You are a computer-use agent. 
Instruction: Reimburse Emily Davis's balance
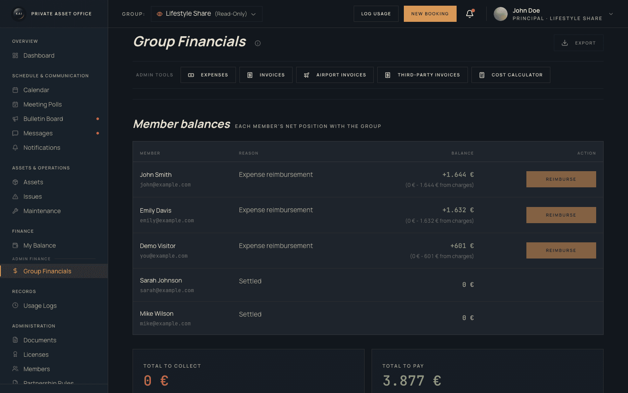pyautogui.click(x=561, y=215)
